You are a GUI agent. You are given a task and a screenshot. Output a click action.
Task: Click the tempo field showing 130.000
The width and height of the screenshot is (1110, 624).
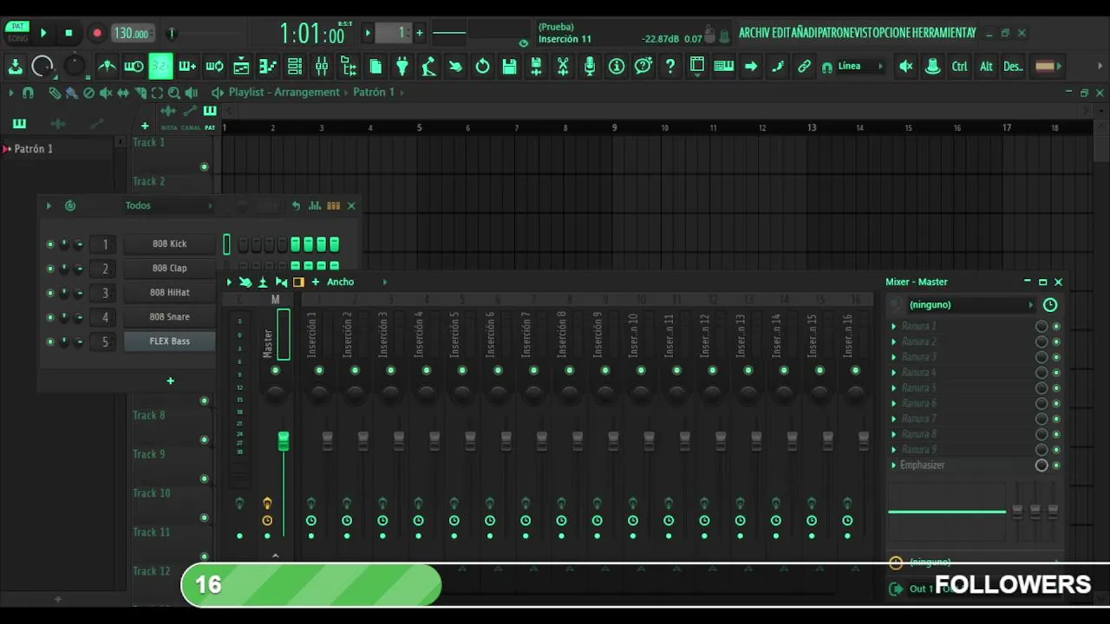click(x=132, y=33)
